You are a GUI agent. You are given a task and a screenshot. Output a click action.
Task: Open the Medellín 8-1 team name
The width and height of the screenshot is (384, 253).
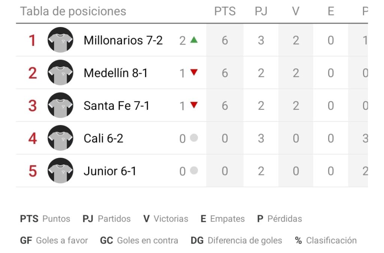pos(115,73)
